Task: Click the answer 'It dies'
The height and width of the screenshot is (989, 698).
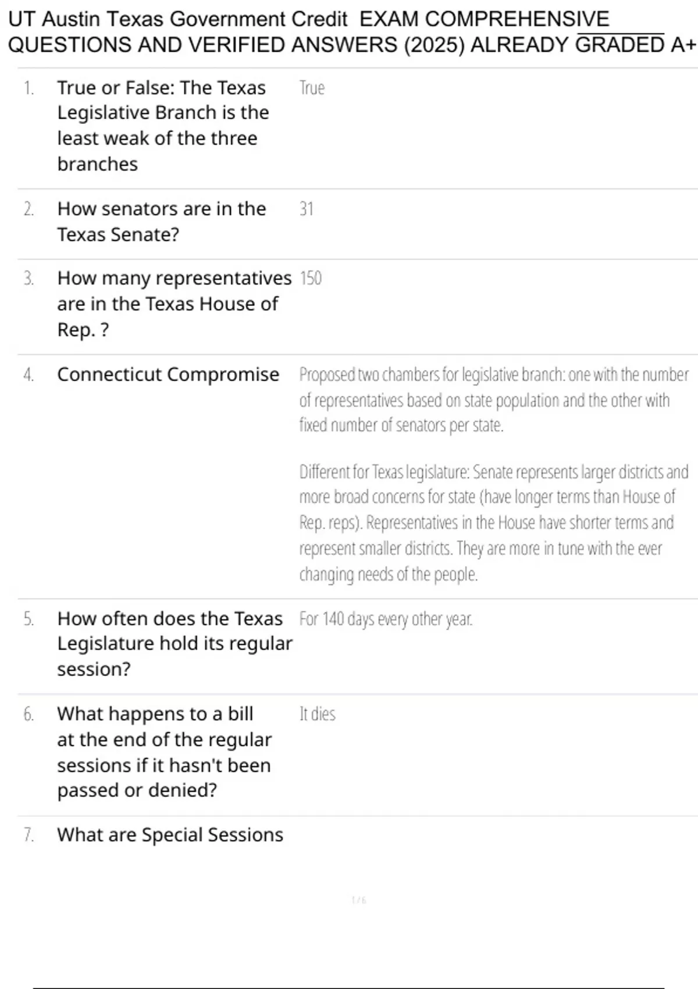Action: tap(317, 714)
